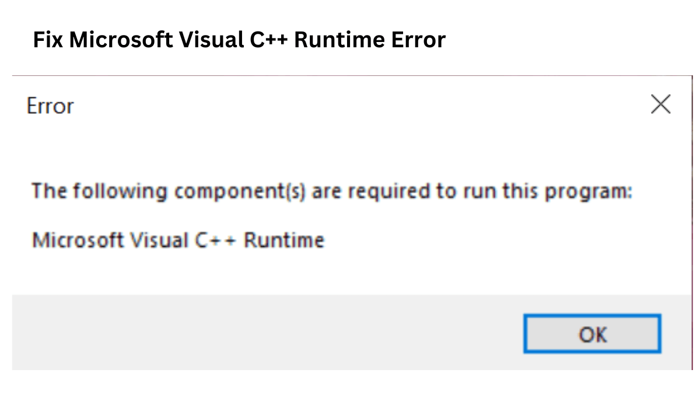Click the Error dialog title text
This screenshot has width=700, height=394.
50,106
